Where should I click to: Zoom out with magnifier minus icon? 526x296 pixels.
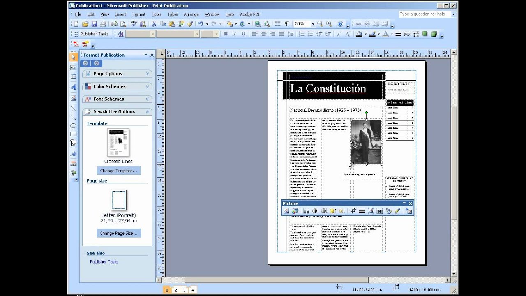click(320, 24)
